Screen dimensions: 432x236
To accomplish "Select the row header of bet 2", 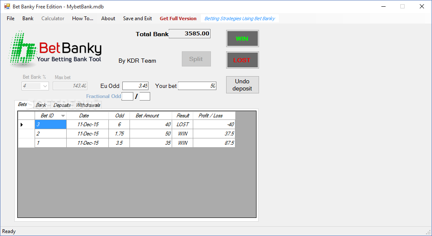I will tap(27, 134).
